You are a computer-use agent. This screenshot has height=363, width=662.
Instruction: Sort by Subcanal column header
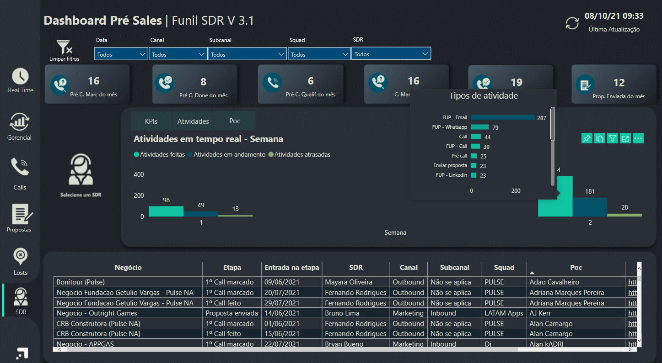pyautogui.click(x=455, y=268)
